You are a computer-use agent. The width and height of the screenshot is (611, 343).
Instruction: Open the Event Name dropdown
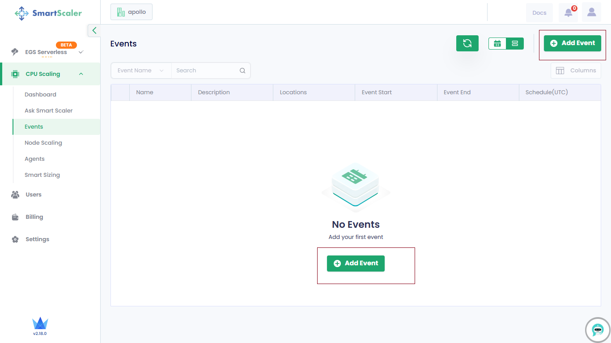click(x=140, y=70)
